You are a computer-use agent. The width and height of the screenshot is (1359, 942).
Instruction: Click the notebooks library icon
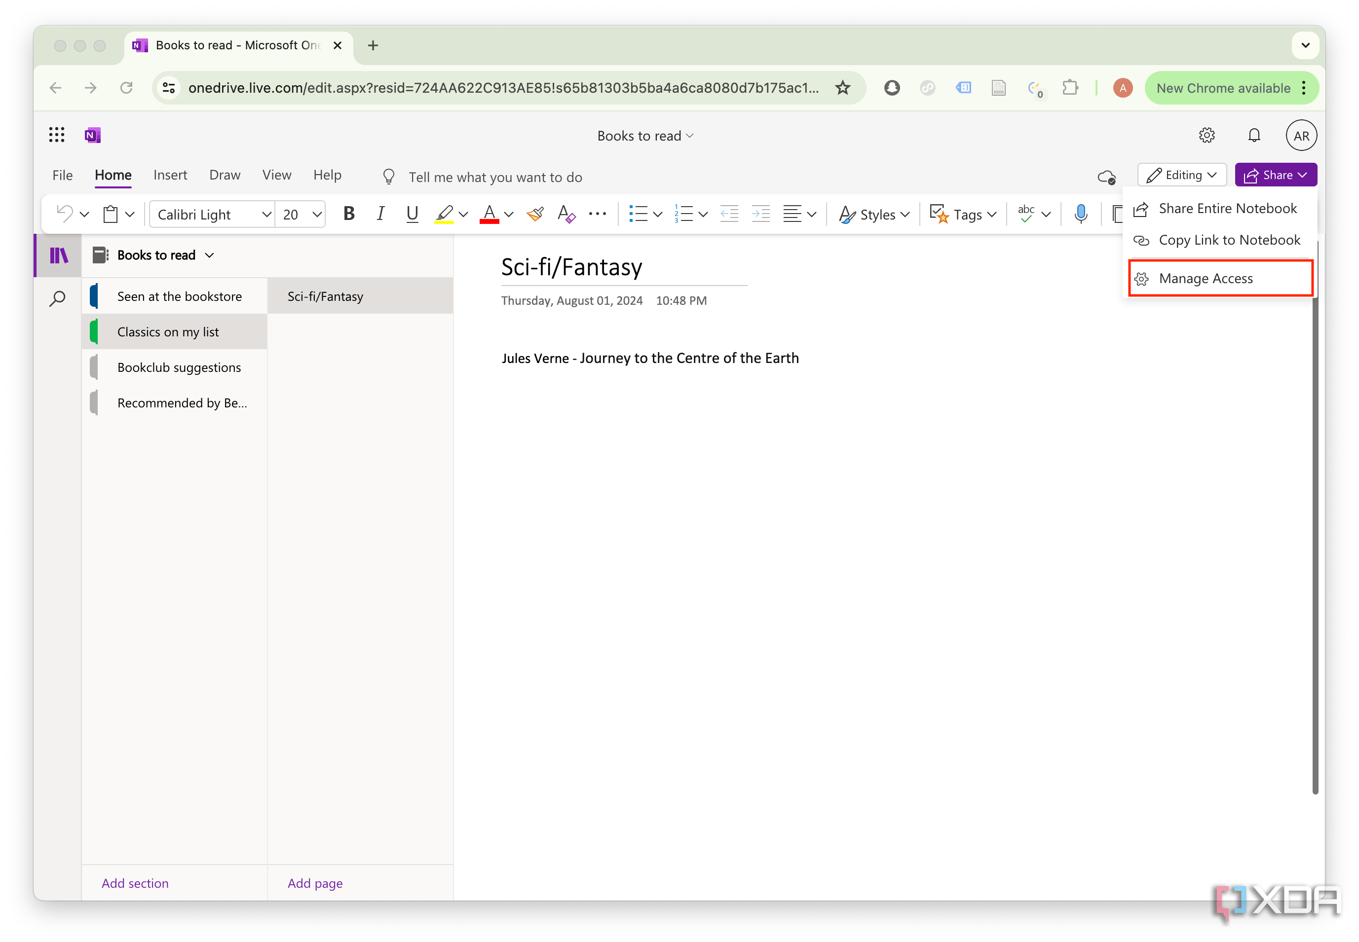click(x=57, y=255)
